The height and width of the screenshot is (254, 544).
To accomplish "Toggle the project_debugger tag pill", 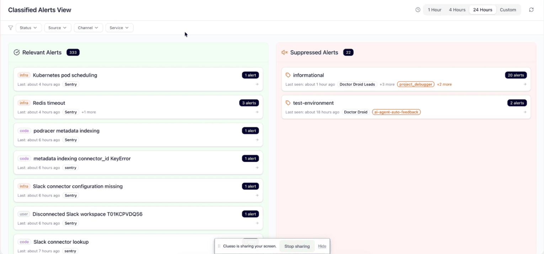I will [416, 84].
